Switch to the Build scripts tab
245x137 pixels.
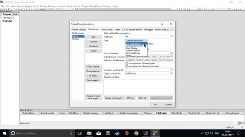pyautogui.click(x=107, y=30)
